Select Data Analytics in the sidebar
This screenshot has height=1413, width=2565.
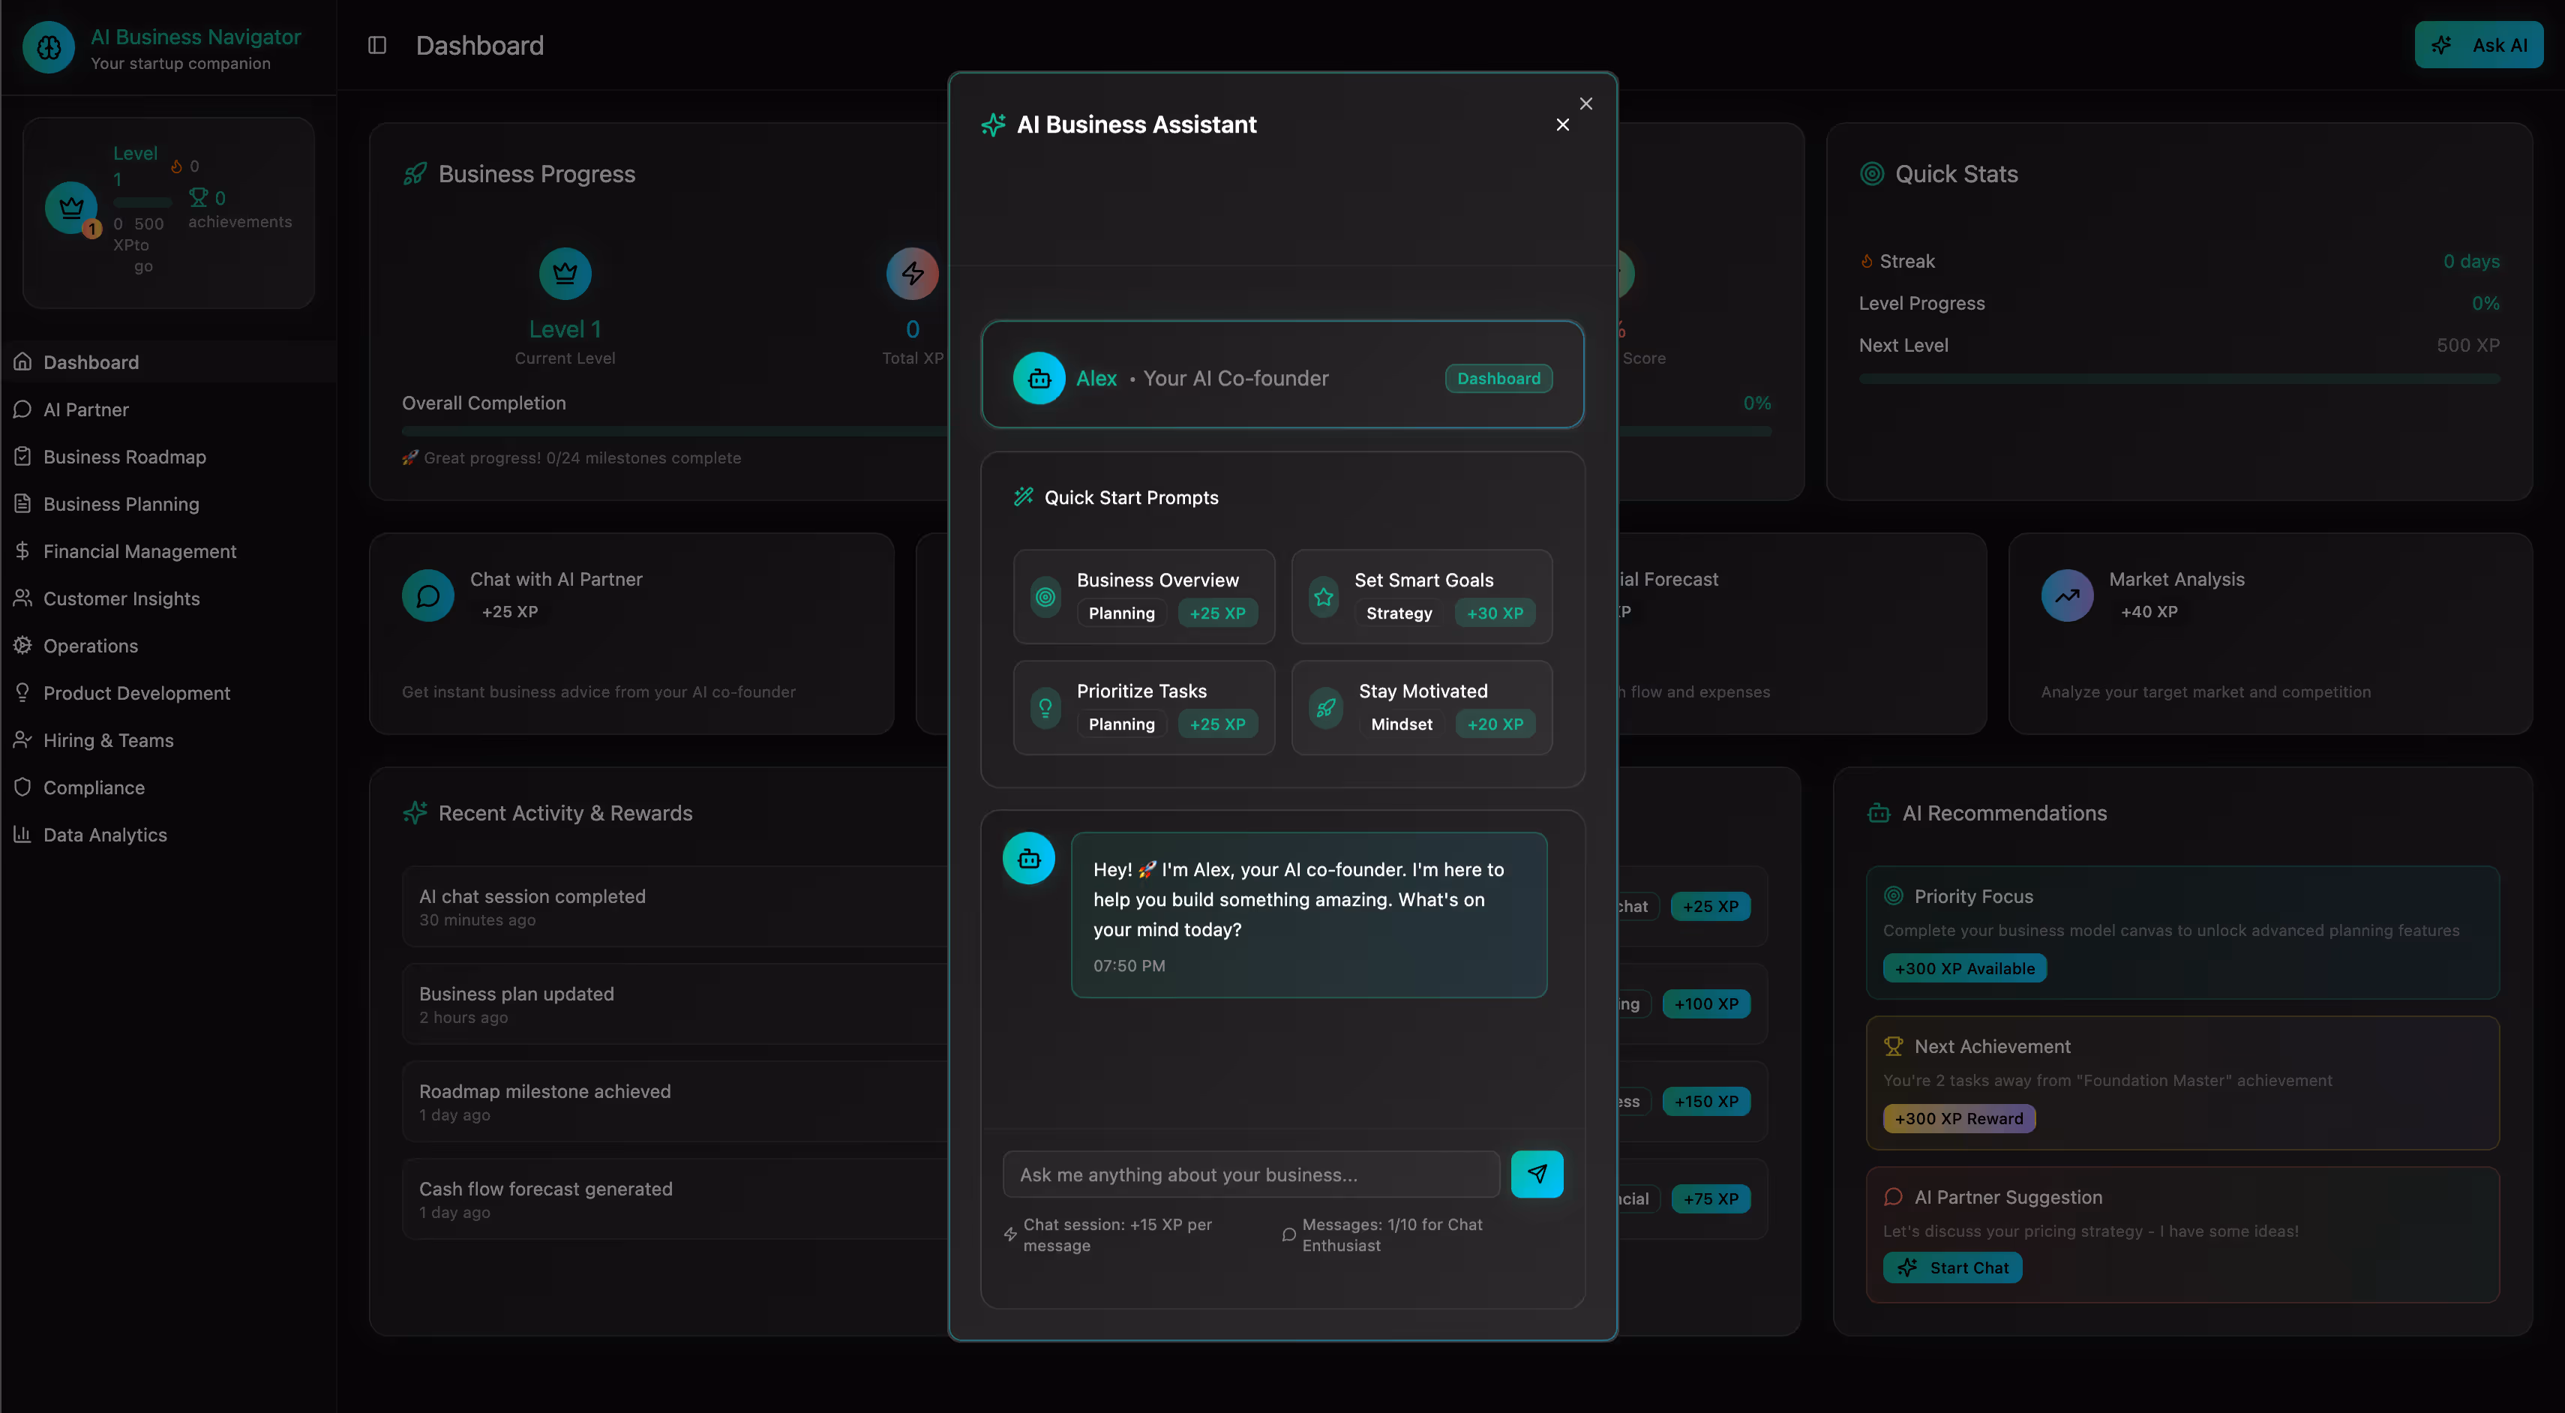pyautogui.click(x=168, y=835)
